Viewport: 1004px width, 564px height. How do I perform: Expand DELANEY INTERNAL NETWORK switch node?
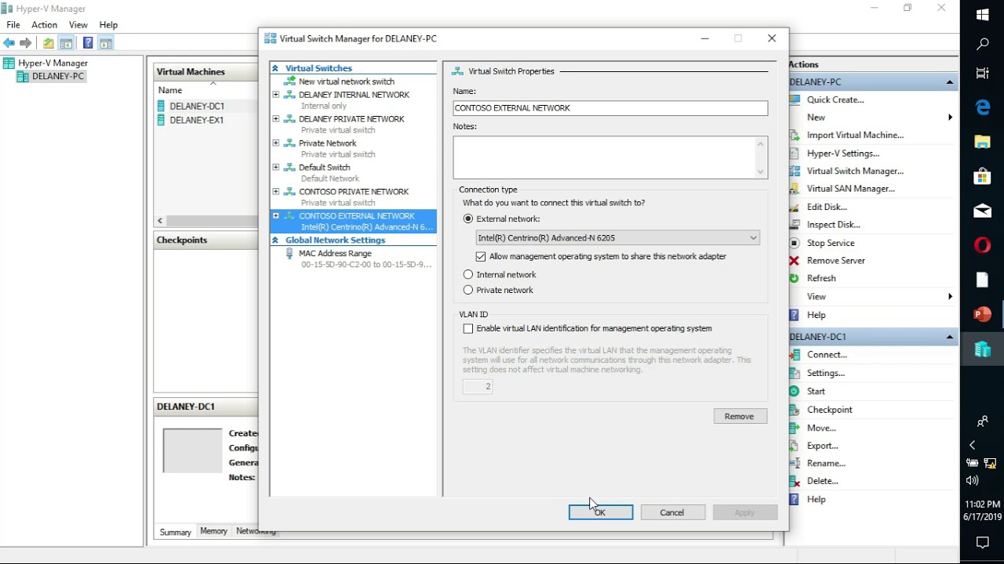[275, 95]
